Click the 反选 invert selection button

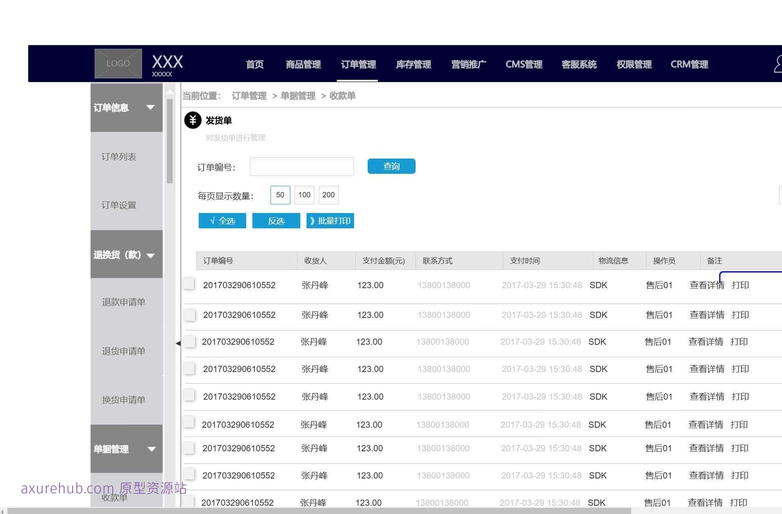276,220
